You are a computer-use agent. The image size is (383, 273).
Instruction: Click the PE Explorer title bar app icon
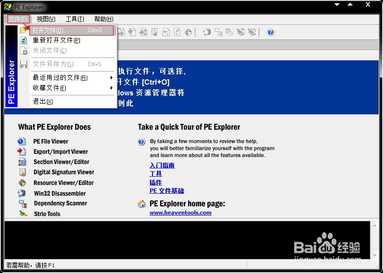coord(8,7)
